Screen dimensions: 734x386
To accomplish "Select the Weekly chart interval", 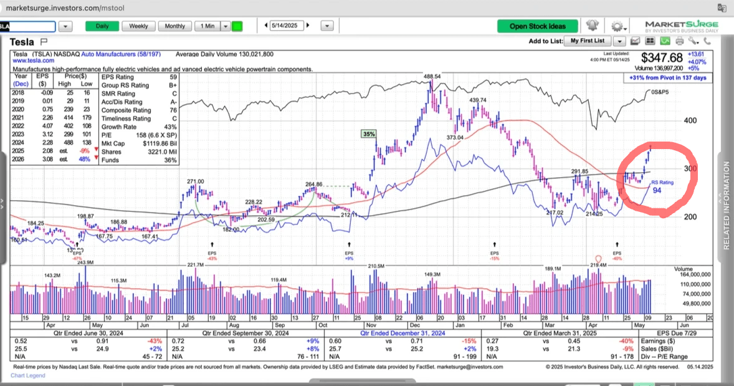I will click(x=138, y=26).
